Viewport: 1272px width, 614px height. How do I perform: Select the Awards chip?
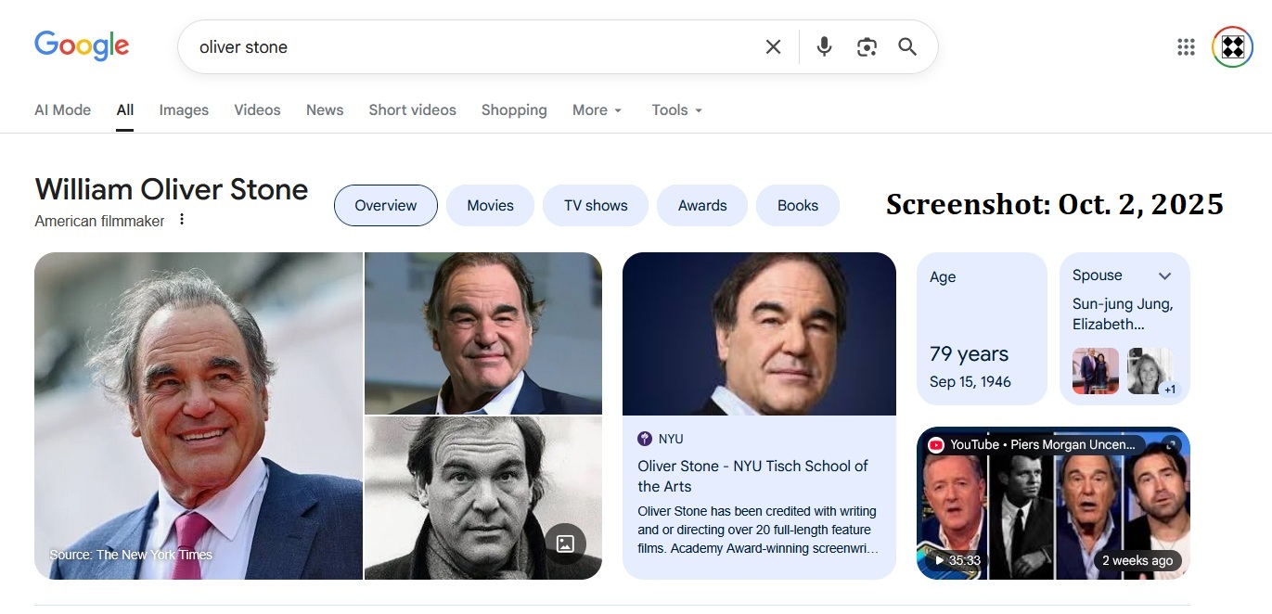pos(702,206)
